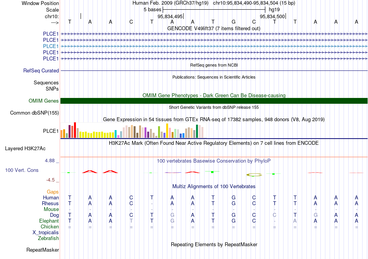Click the dark green GTEx expression bar

point(197,131)
